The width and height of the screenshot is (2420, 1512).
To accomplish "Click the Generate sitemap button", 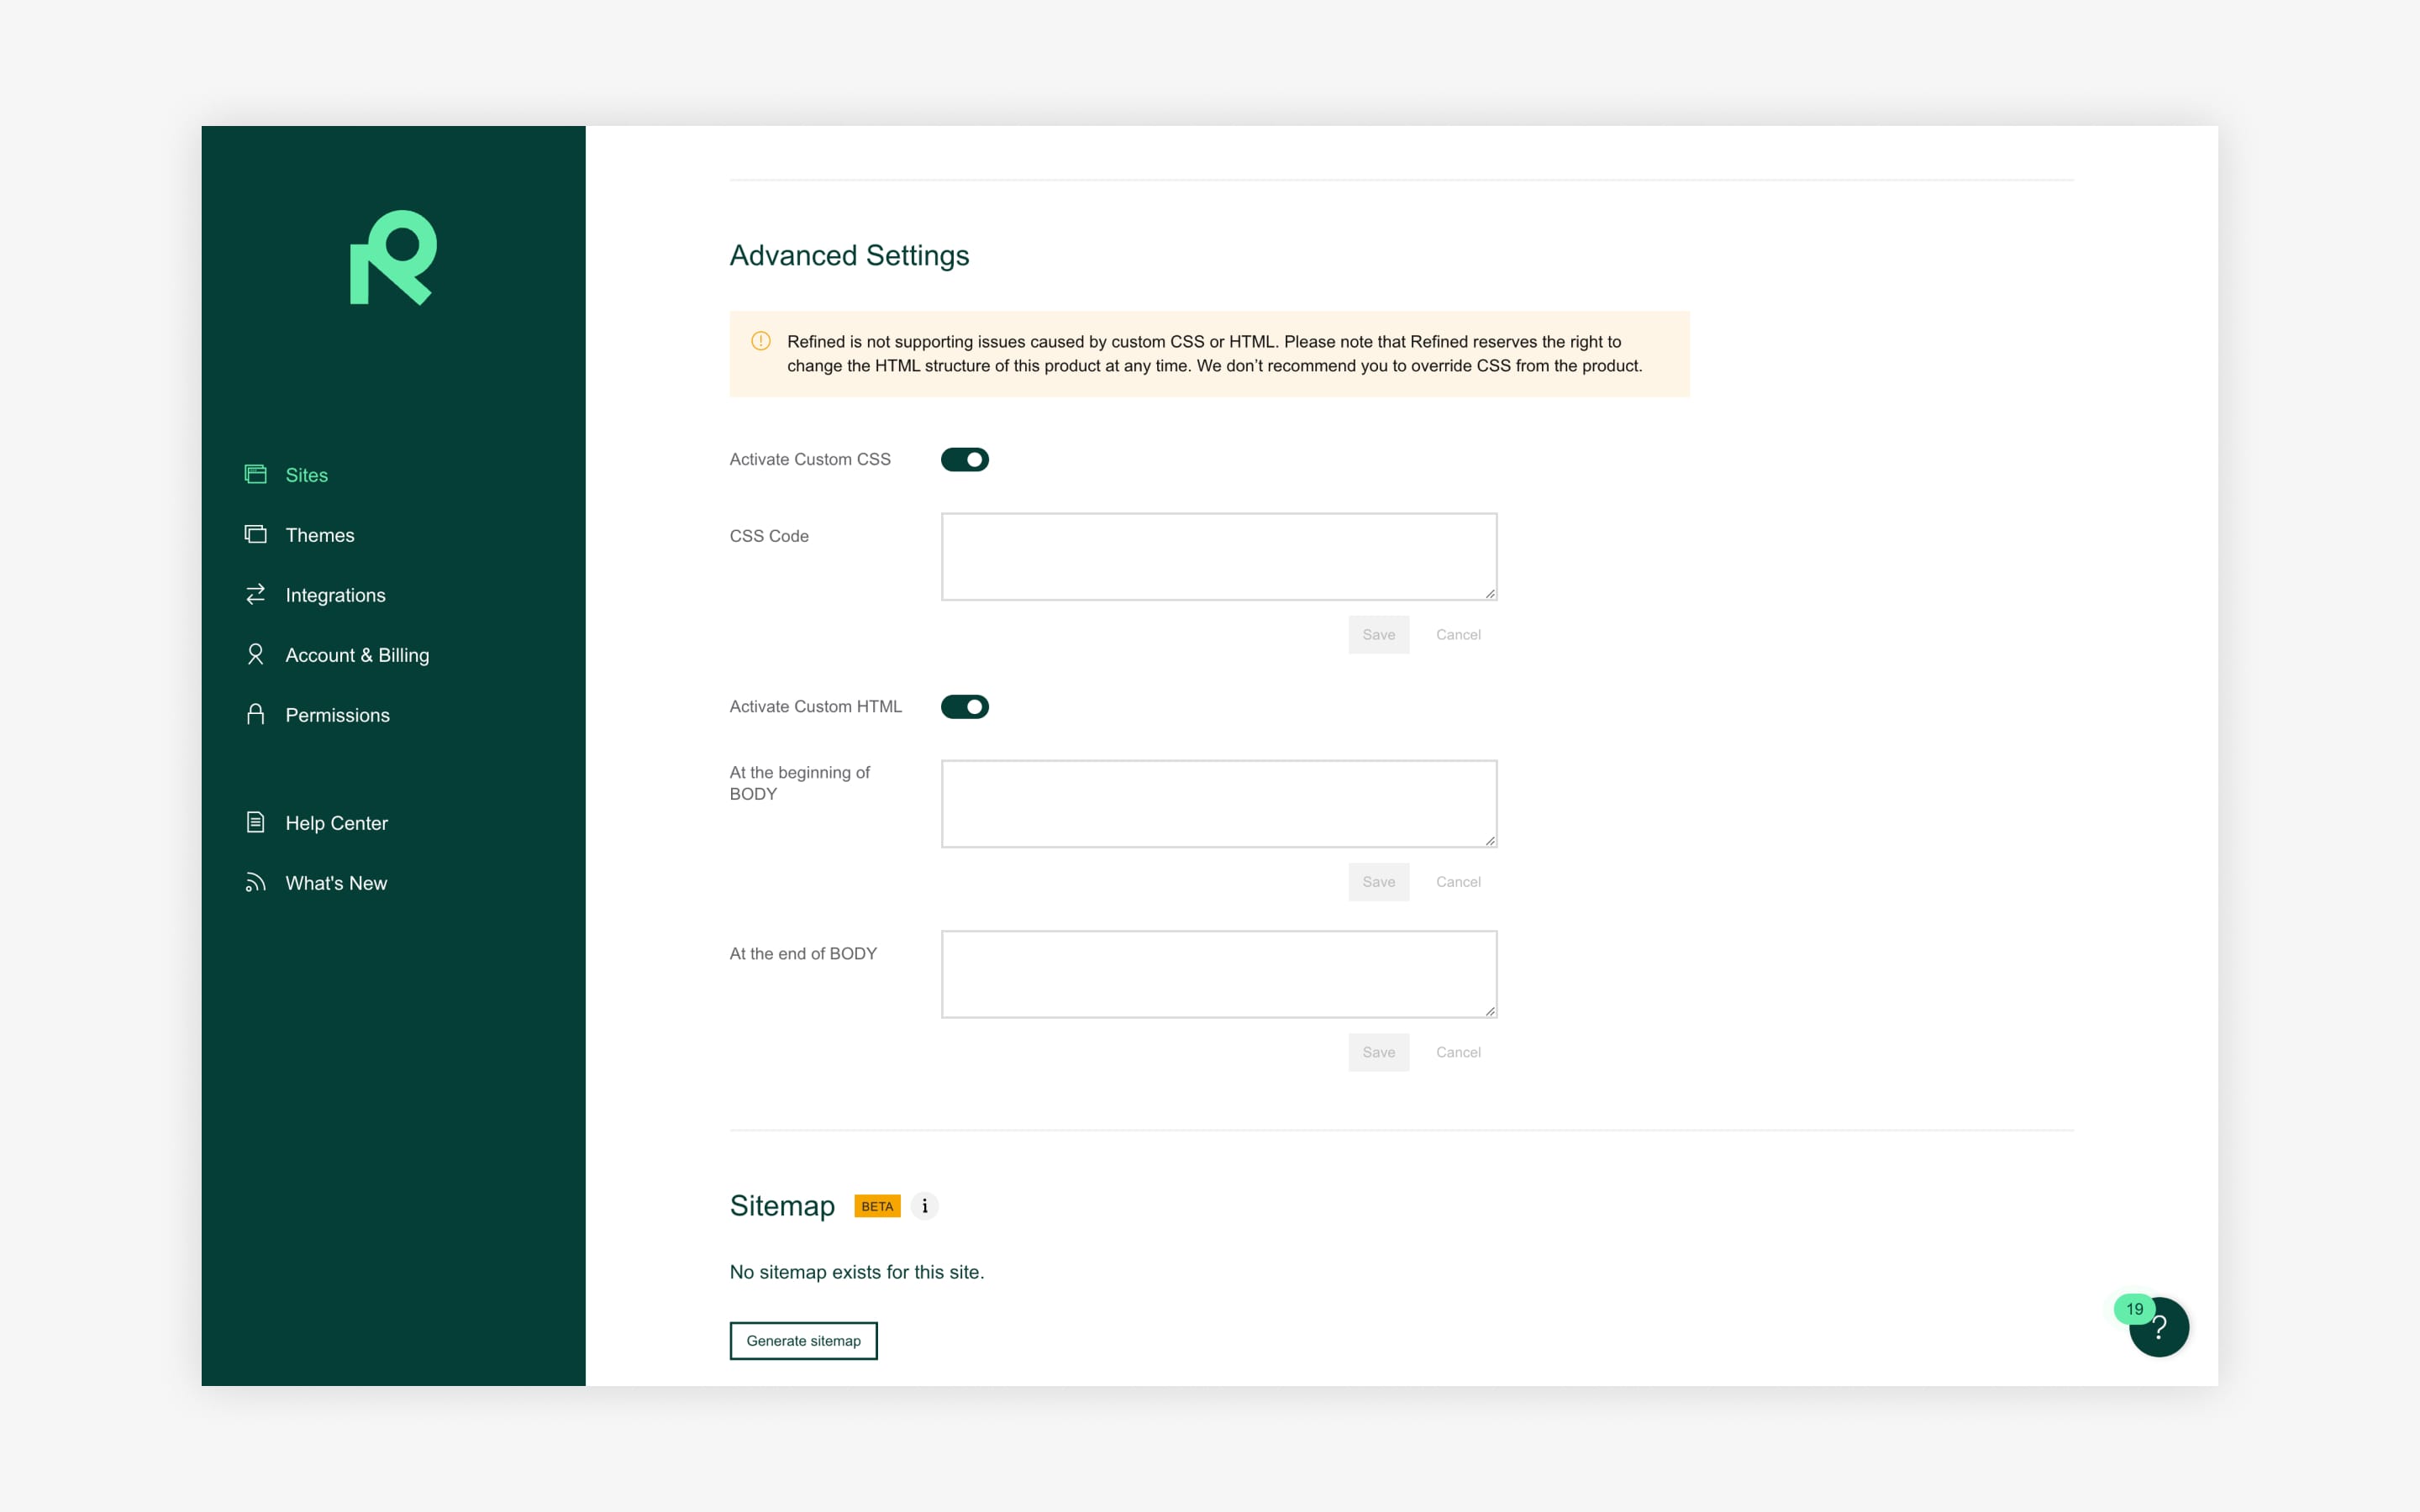I will pos(803,1340).
